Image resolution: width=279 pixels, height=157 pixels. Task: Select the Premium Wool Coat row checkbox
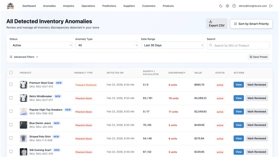(11, 84)
